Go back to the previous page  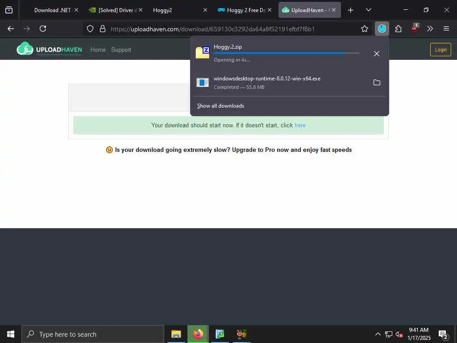click(11, 29)
